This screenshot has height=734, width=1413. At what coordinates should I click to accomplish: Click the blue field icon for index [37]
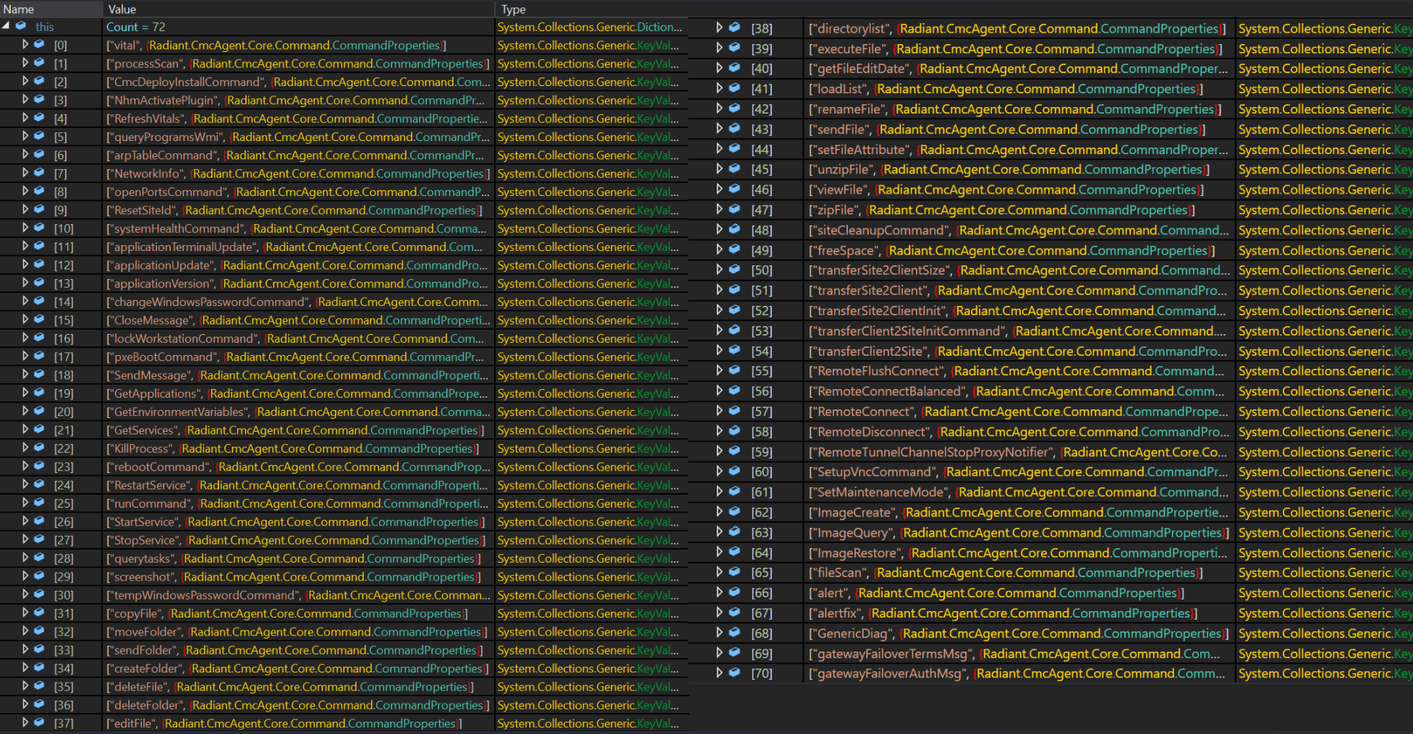(x=39, y=722)
